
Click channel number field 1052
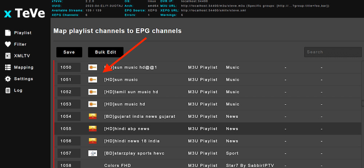point(69,92)
